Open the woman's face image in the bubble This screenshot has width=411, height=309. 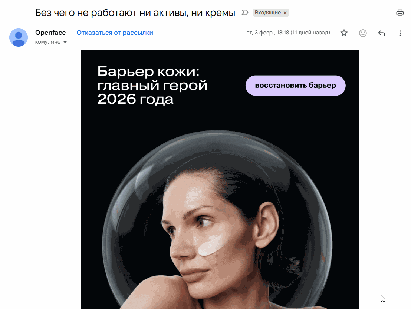click(218, 219)
